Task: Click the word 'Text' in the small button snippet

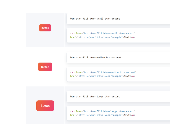Action: 127,37
